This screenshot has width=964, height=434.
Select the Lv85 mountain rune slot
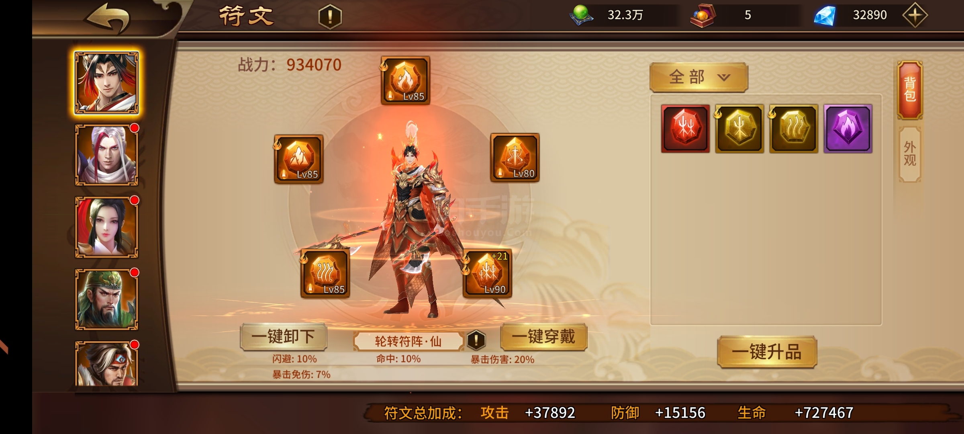tap(298, 159)
